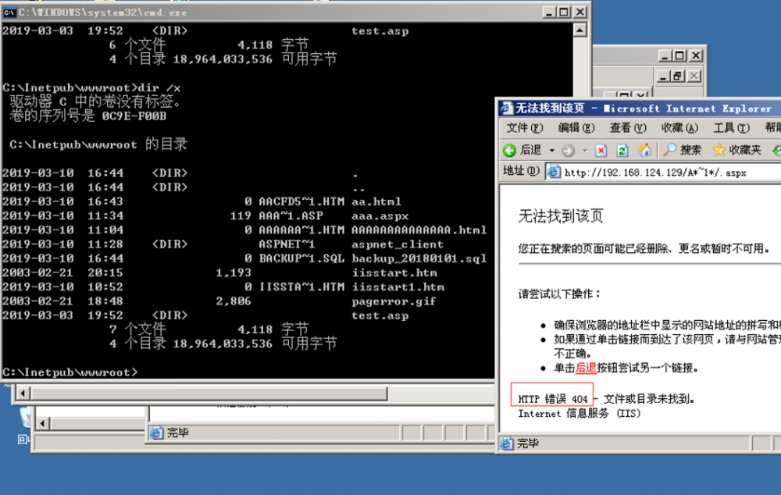Viewport: 781px width, 495px height.
Task: Click the IE Search magnifier icon
Action: [x=670, y=149]
